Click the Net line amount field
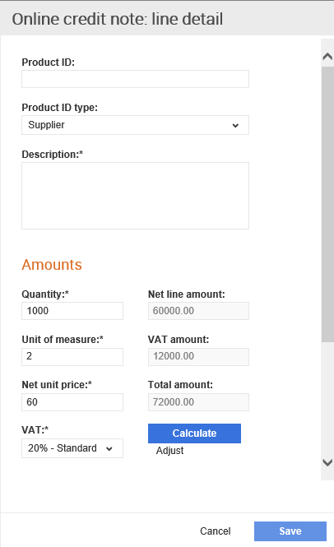This screenshot has height=547, width=334. coord(198,311)
